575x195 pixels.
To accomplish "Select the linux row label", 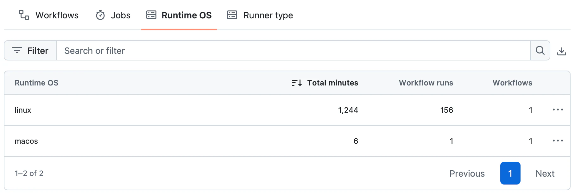I will (x=23, y=110).
